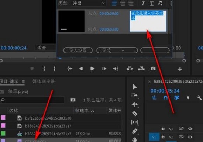
Task: Click V1 source patching button
Action: pos(154,137)
